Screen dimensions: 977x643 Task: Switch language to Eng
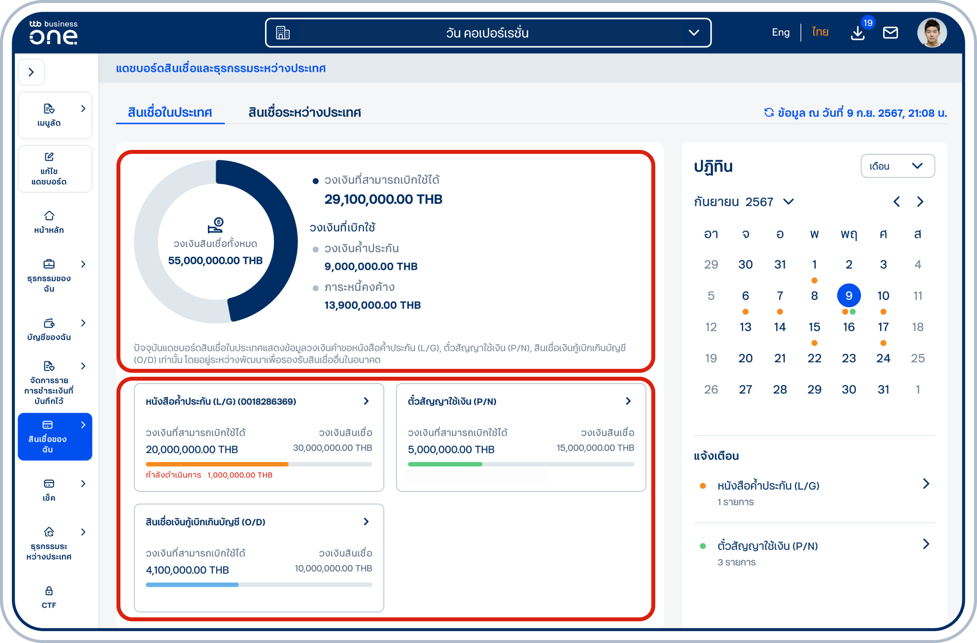point(781,33)
